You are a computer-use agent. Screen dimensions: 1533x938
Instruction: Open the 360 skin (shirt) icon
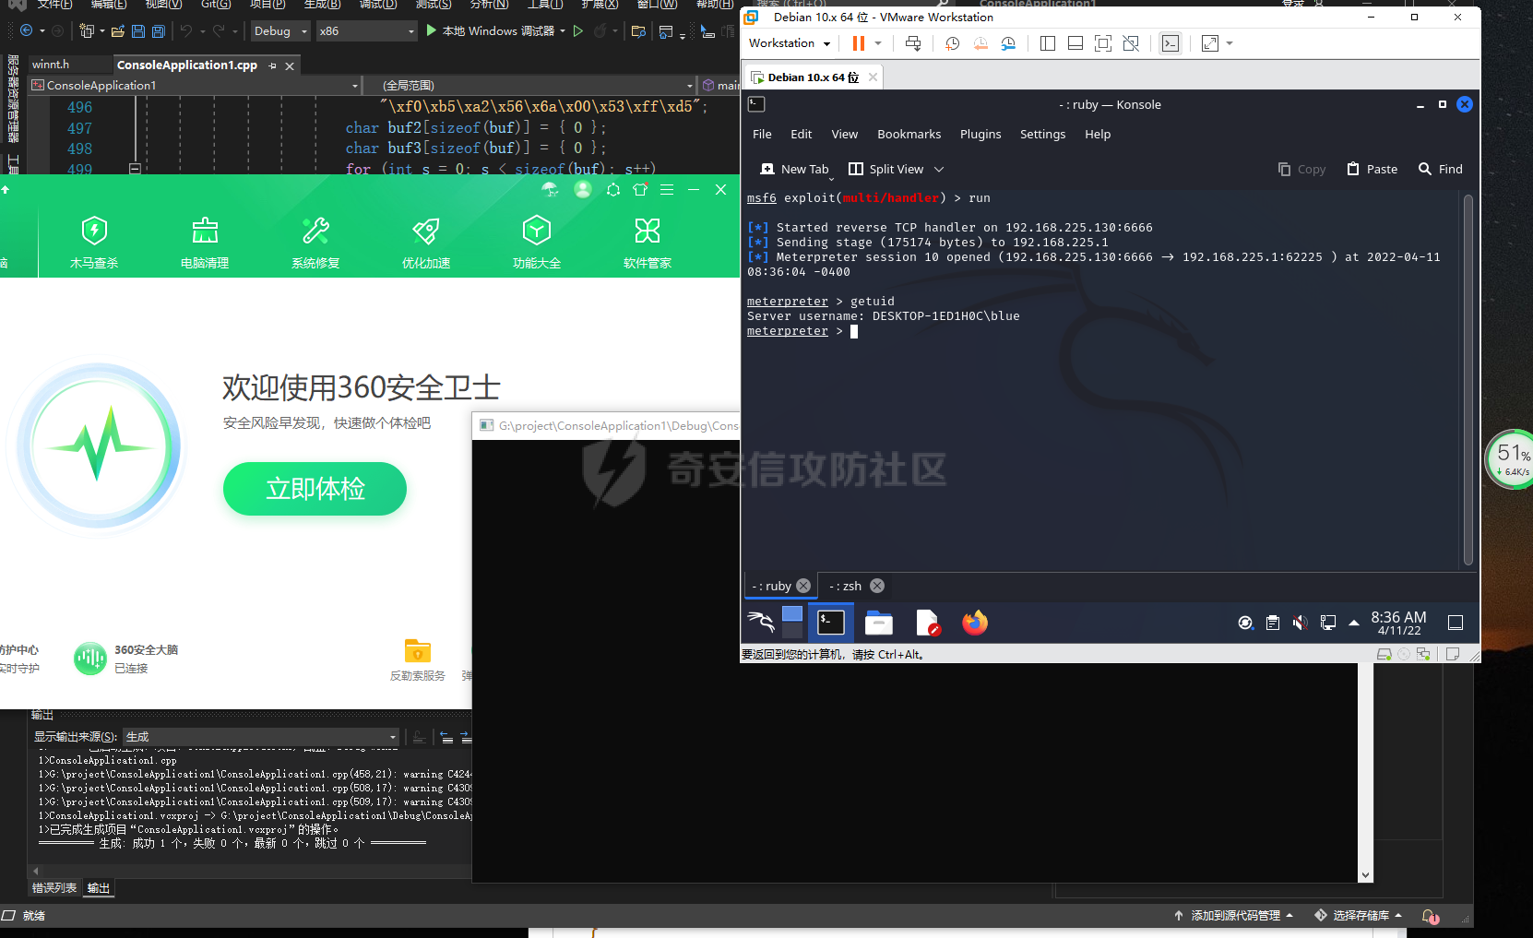click(x=640, y=189)
